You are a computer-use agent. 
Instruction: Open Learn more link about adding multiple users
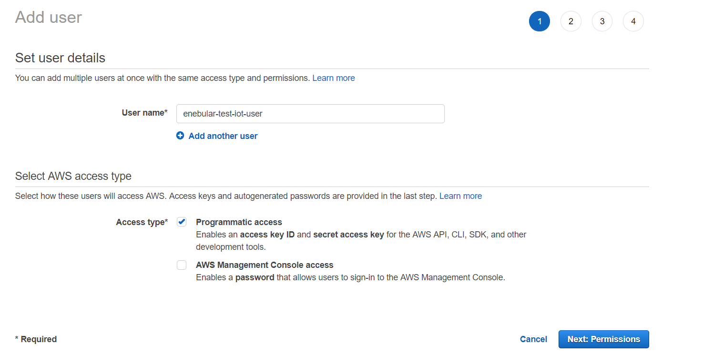334,78
